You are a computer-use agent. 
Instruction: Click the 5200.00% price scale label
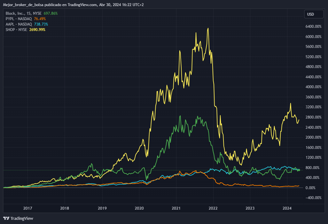tap(313, 57)
